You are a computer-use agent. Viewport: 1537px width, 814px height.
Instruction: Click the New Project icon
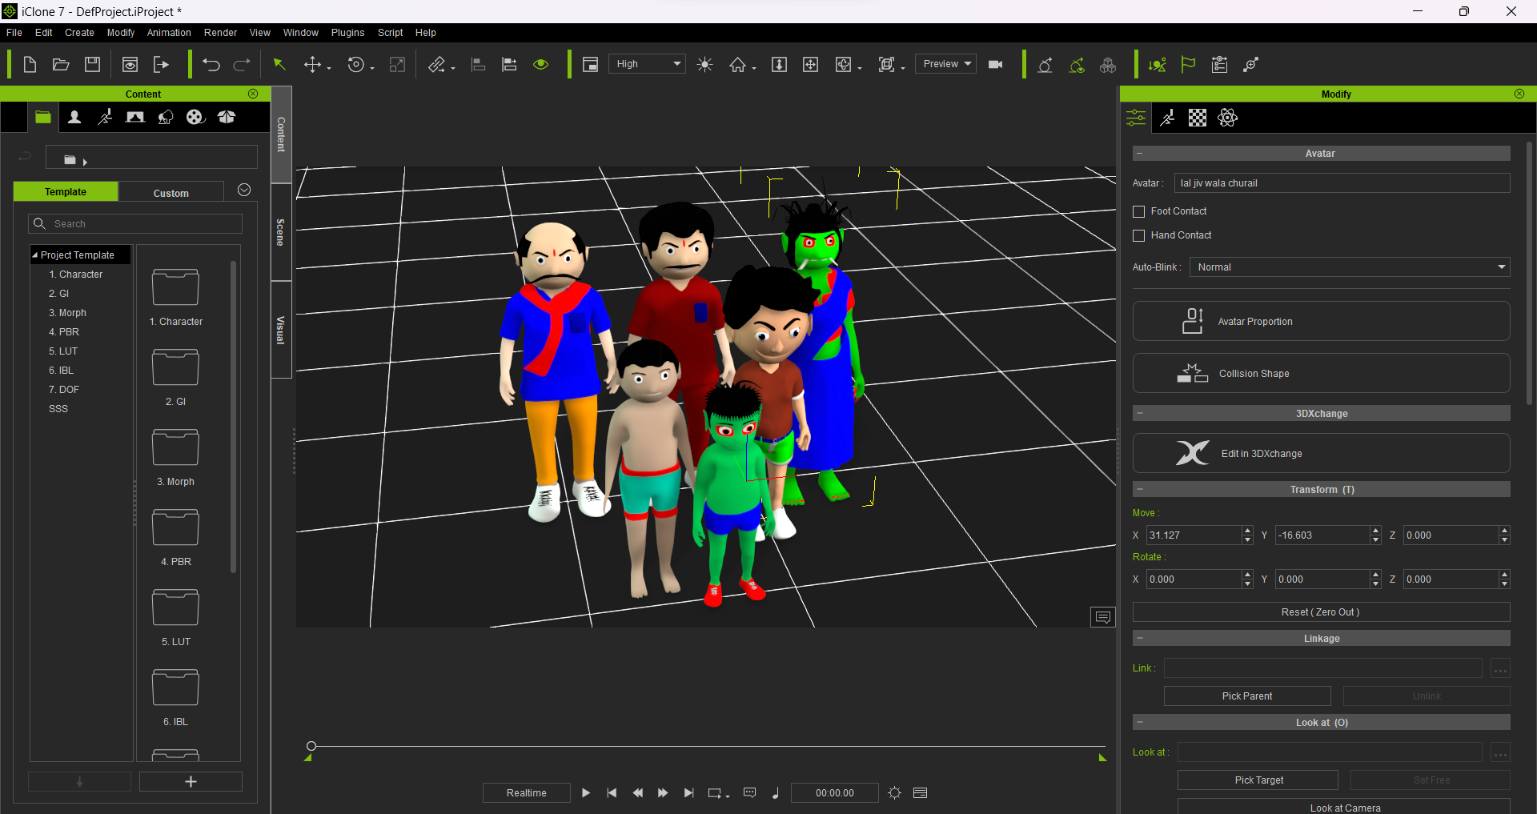pyautogui.click(x=30, y=65)
